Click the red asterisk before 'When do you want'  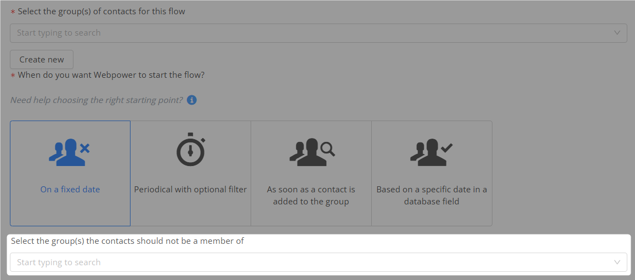(x=13, y=76)
